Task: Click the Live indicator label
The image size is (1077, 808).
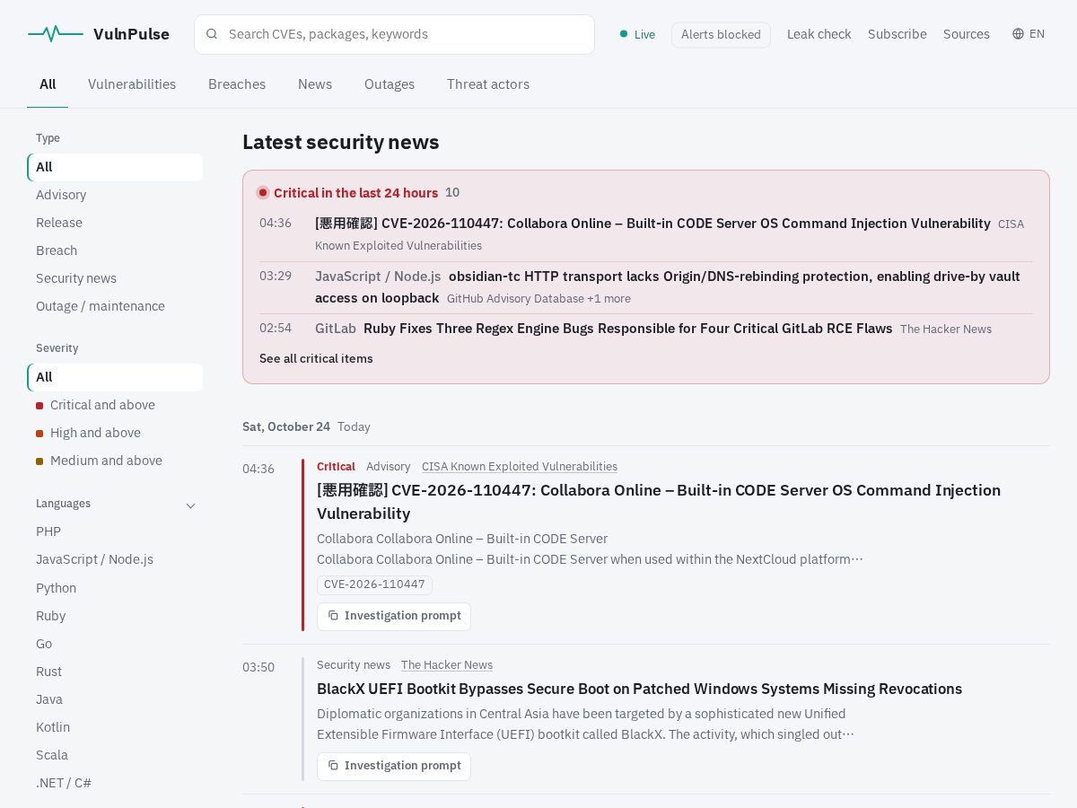Action: [644, 35]
